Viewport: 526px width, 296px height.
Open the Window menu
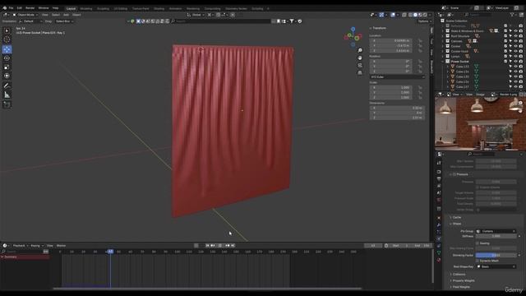coord(44,8)
